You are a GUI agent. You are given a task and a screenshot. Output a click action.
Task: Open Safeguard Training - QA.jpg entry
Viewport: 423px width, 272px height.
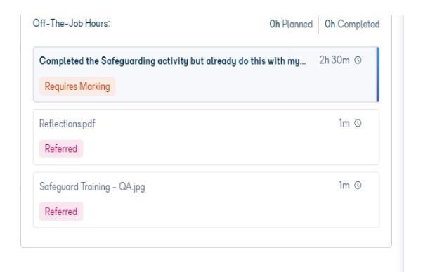point(92,187)
